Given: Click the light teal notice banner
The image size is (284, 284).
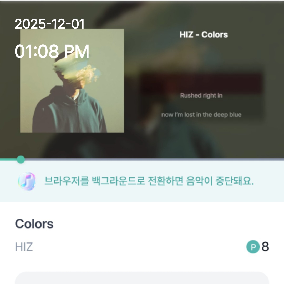Looking at the screenshot, I should coord(142,181).
